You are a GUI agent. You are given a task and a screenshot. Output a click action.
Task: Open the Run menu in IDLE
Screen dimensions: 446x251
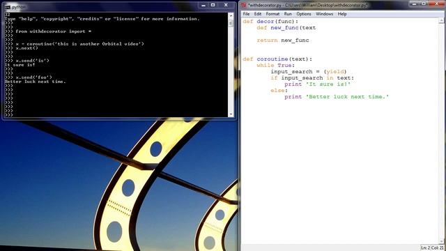288,14
